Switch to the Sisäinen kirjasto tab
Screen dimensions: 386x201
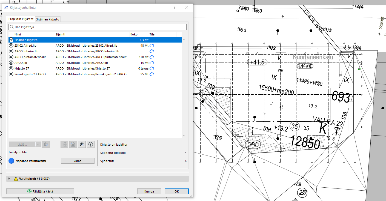(48, 19)
